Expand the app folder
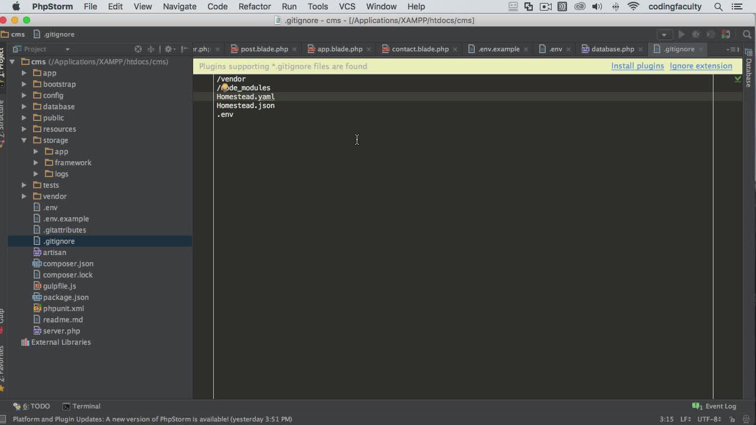 tap(24, 73)
